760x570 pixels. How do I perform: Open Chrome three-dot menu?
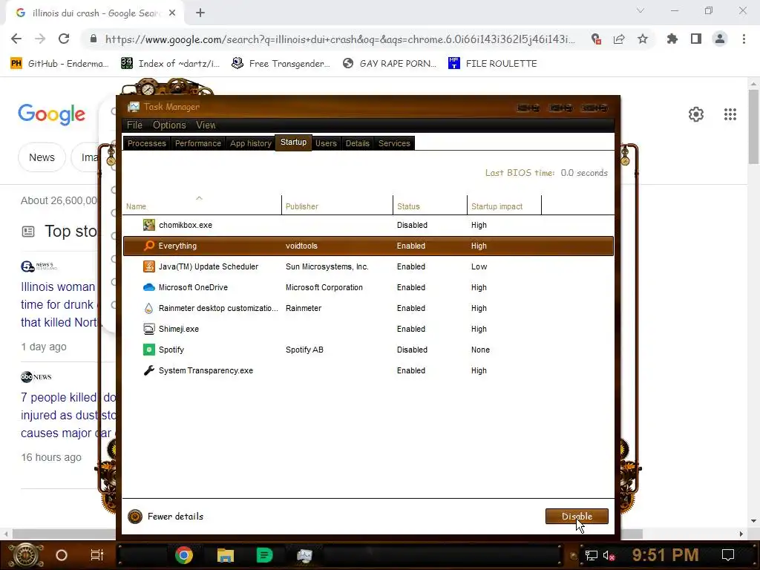(x=744, y=39)
